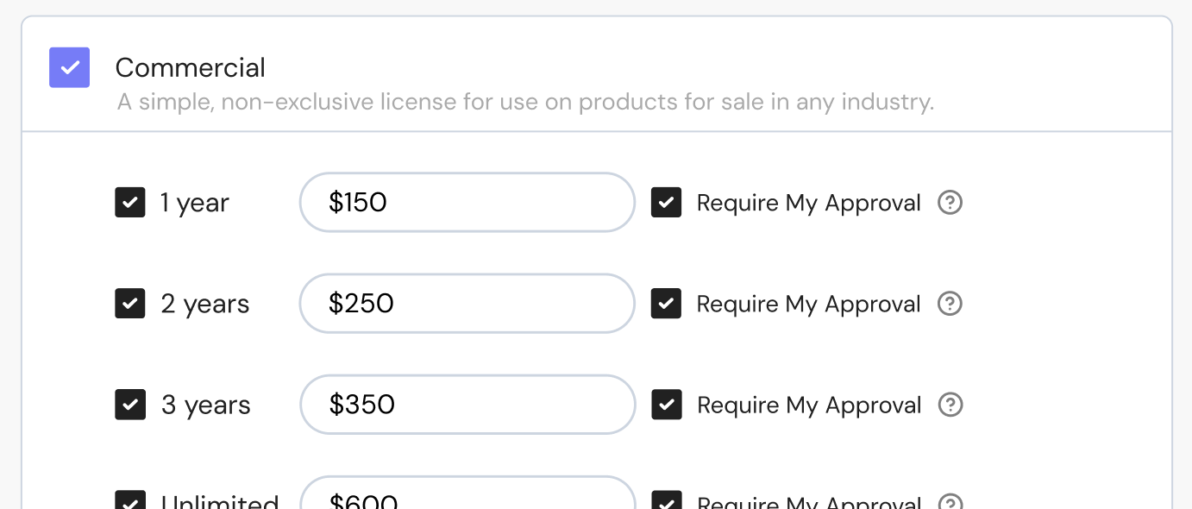Click the Commercial license title
This screenshot has width=1192, height=509.
click(190, 67)
